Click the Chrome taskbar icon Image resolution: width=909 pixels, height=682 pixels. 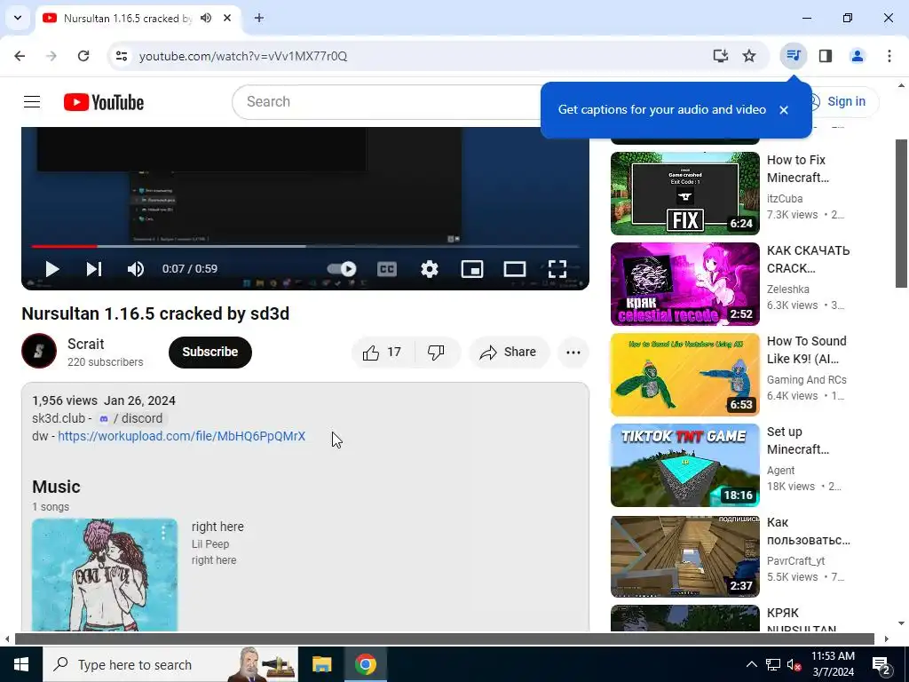tap(365, 664)
